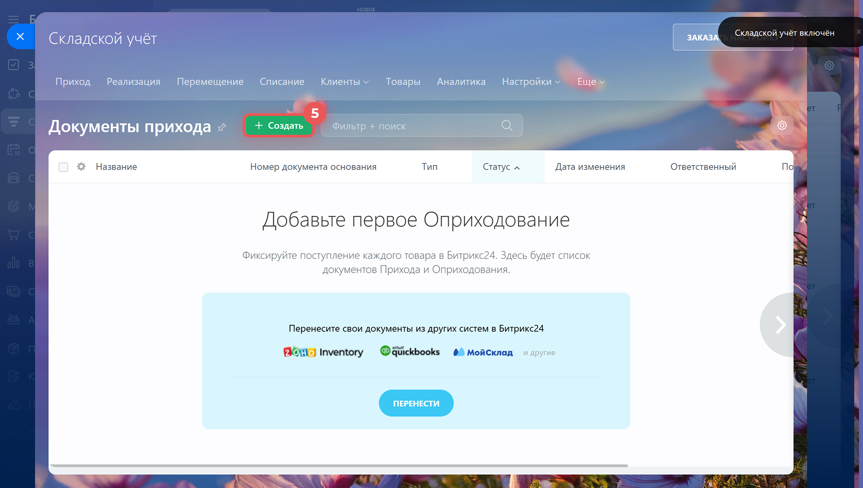Screen dimensions: 863x488
Task: Click the magnifier search icon in the filter field
Action: pos(507,126)
